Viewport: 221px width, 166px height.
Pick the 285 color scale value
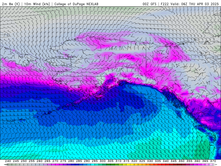pyautogui.click(x=79, y=161)
